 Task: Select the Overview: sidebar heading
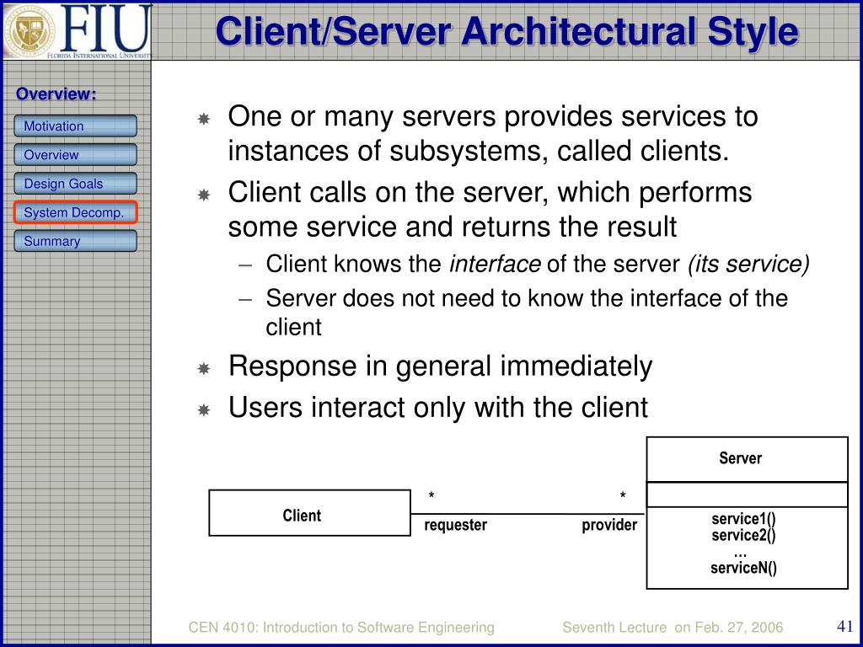pyautogui.click(x=56, y=94)
